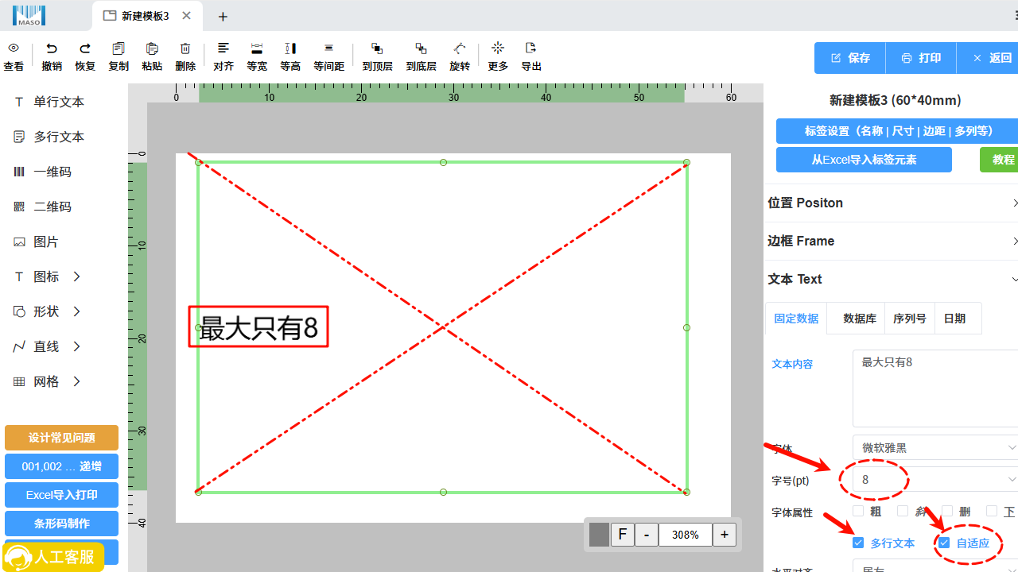
Task: Click the 文本内容 text content field
Action: coord(935,388)
